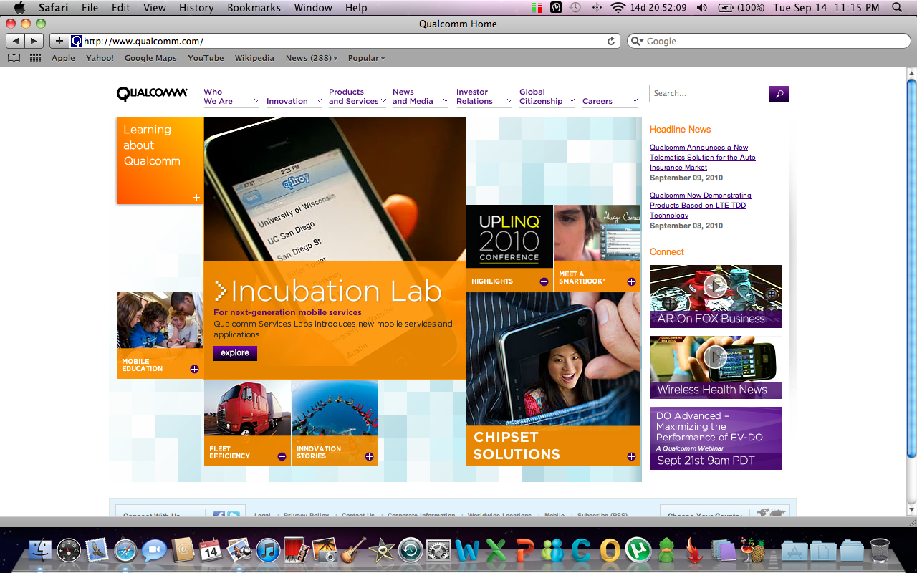Open the Edit menu
The height and width of the screenshot is (573, 917).
point(121,8)
